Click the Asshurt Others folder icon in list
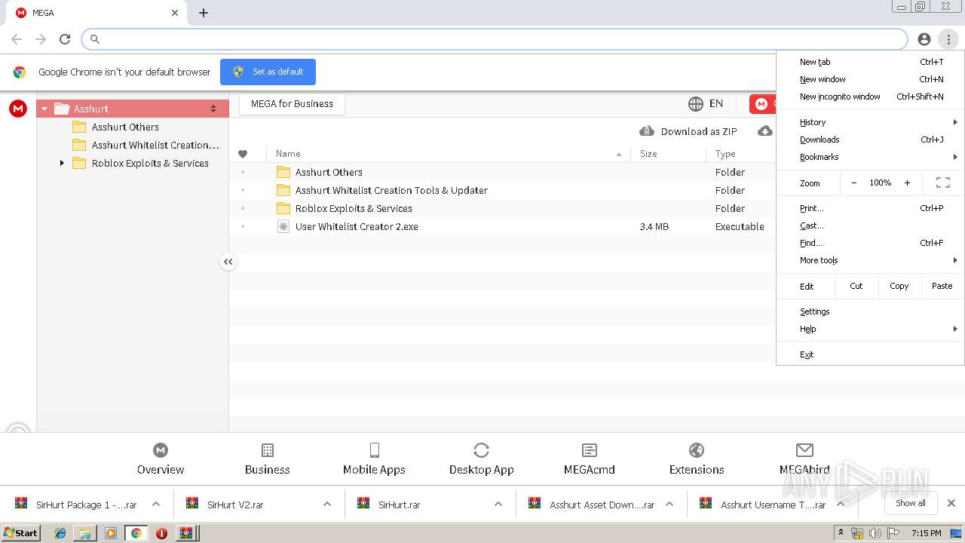Viewport: 965px width, 543px height. click(x=283, y=172)
